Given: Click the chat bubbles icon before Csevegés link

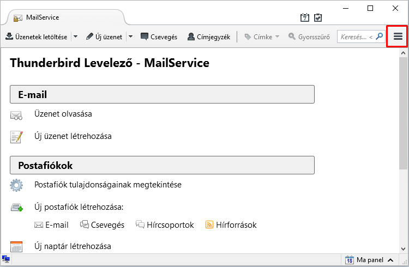Looking at the screenshot, I should [x=84, y=224].
